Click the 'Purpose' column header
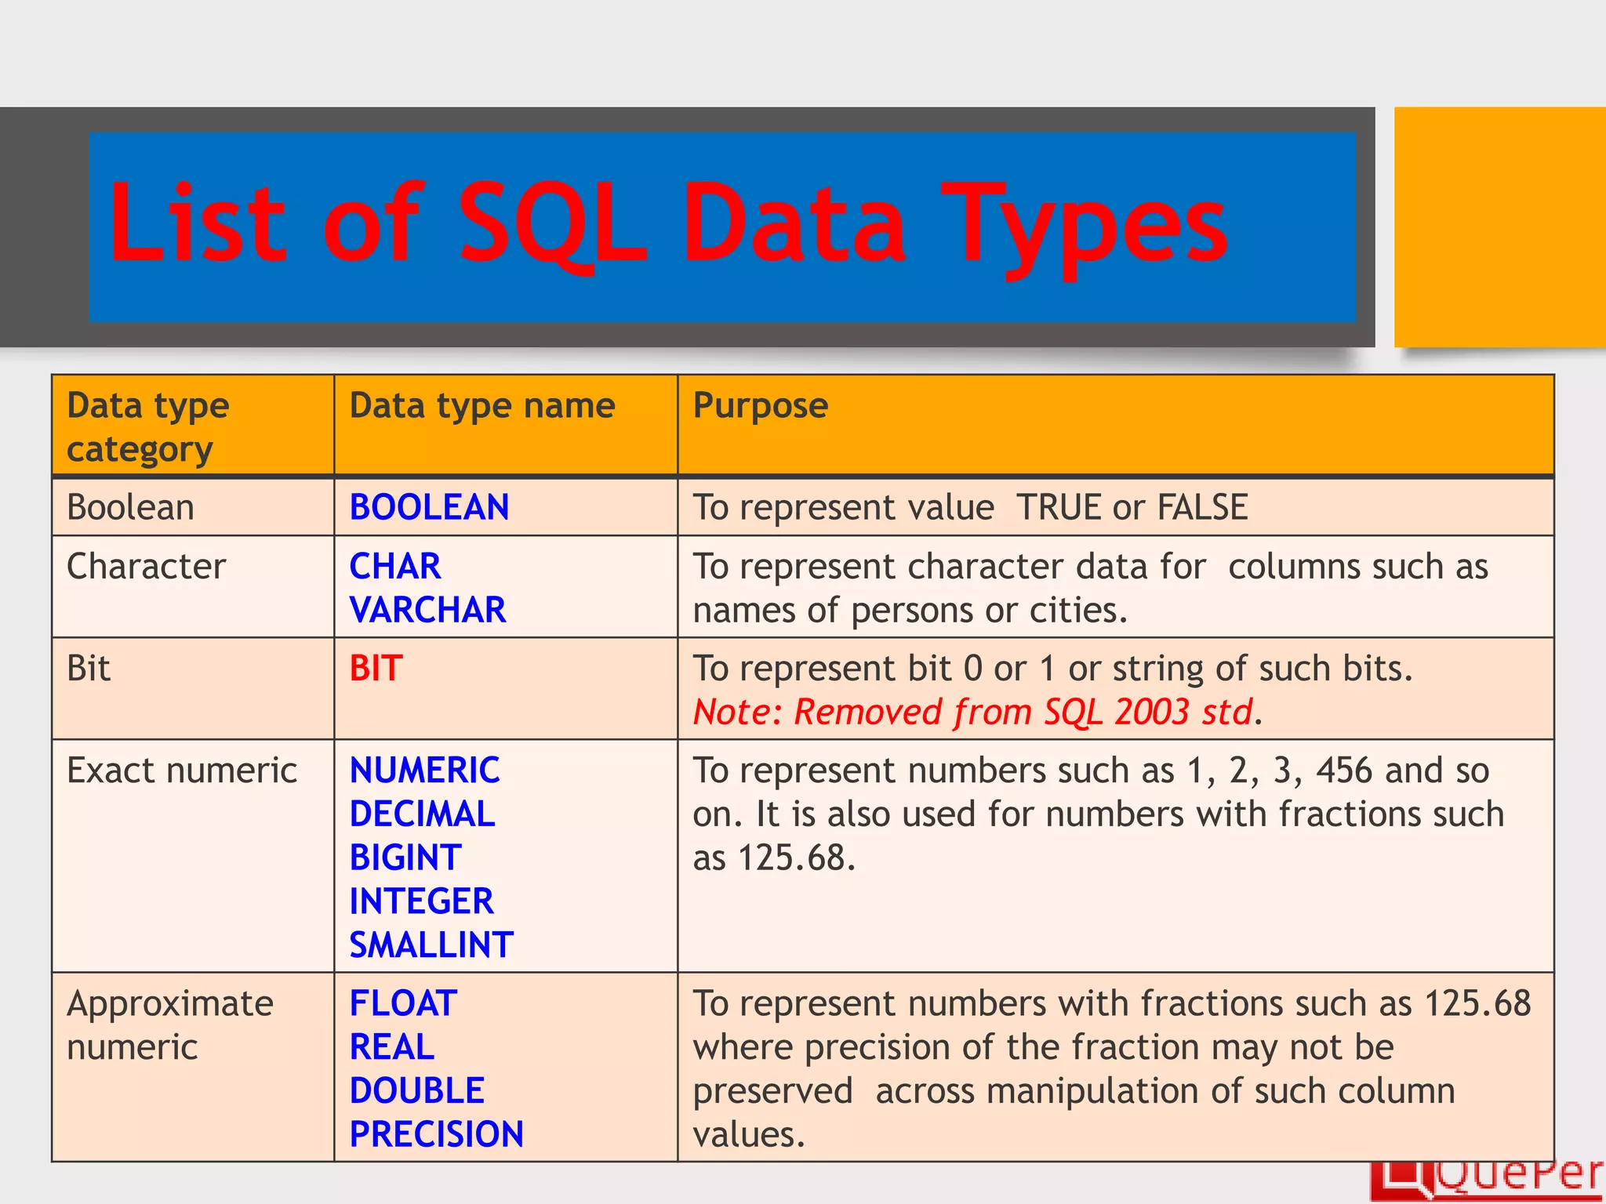The height and width of the screenshot is (1204, 1606). [760, 406]
